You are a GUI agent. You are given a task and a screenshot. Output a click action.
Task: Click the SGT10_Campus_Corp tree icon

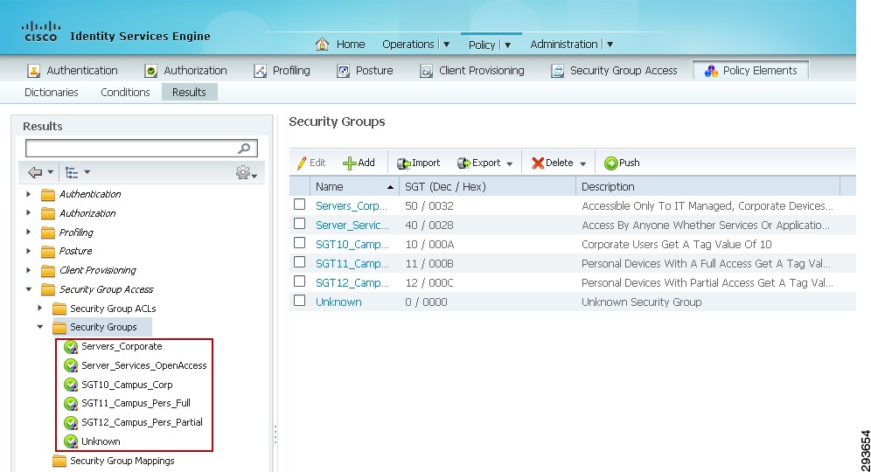point(71,385)
